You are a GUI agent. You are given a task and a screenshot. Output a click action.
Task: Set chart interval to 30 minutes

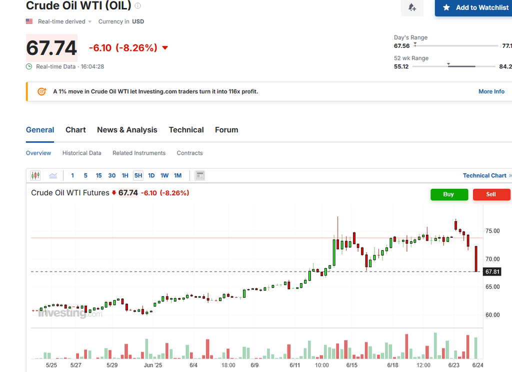coord(112,176)
